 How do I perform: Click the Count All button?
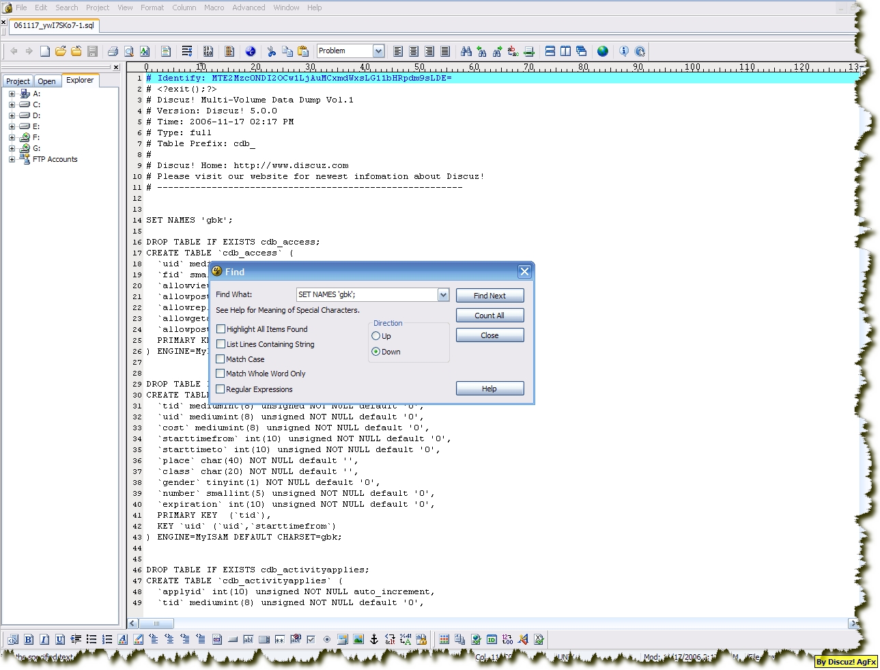pos(489,316)
